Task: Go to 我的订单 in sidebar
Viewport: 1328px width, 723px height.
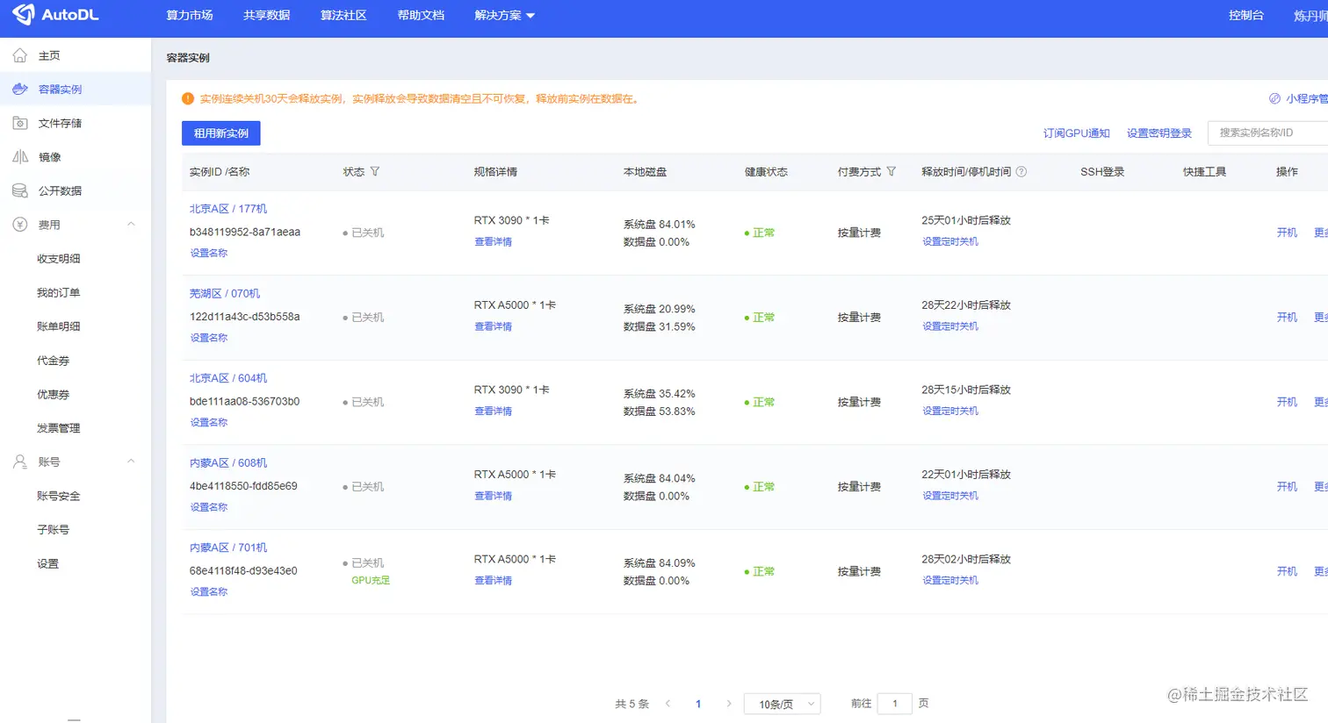Action: 59,292
